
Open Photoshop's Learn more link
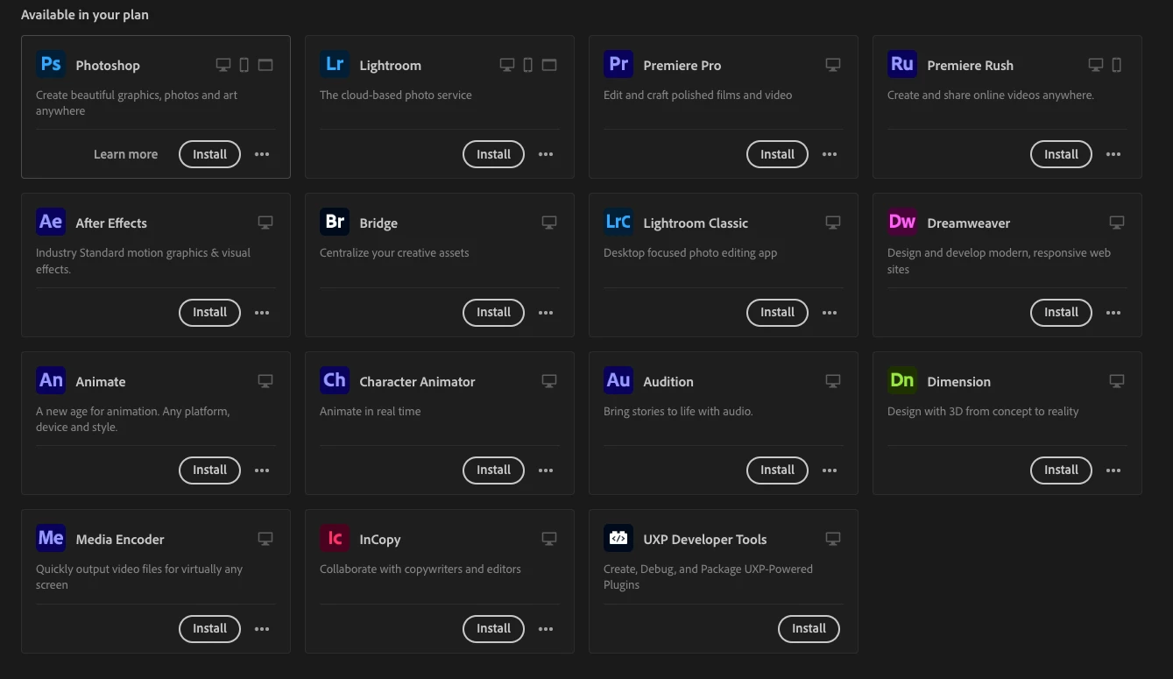click(x=125, y=154)
